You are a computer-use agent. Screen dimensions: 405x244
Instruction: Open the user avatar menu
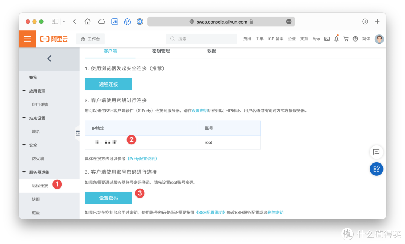pyautogui.click(x=379, y=39)
